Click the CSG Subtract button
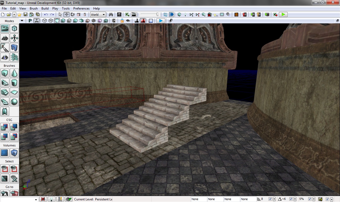The width and height of the screenshot is (340, 202). click(14, 127)
